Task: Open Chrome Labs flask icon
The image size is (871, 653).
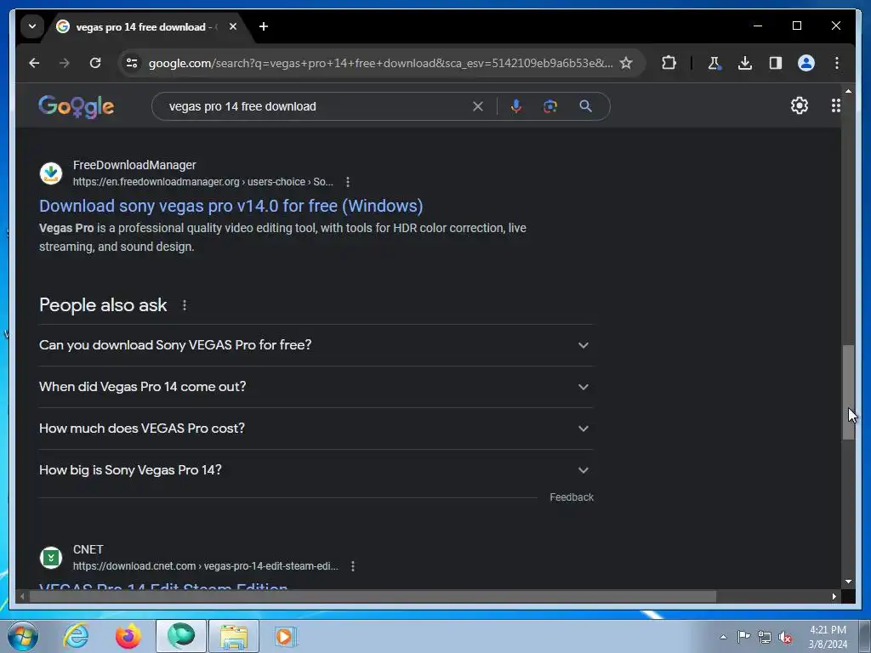Action: click(x=714, y=63)
